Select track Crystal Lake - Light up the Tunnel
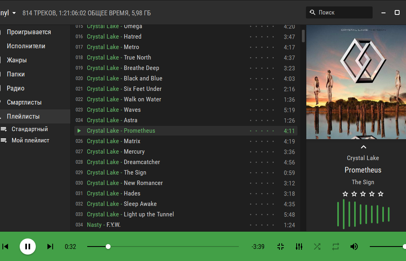The height and width of the screenshot is (261, 406). (x=186, y=214)
